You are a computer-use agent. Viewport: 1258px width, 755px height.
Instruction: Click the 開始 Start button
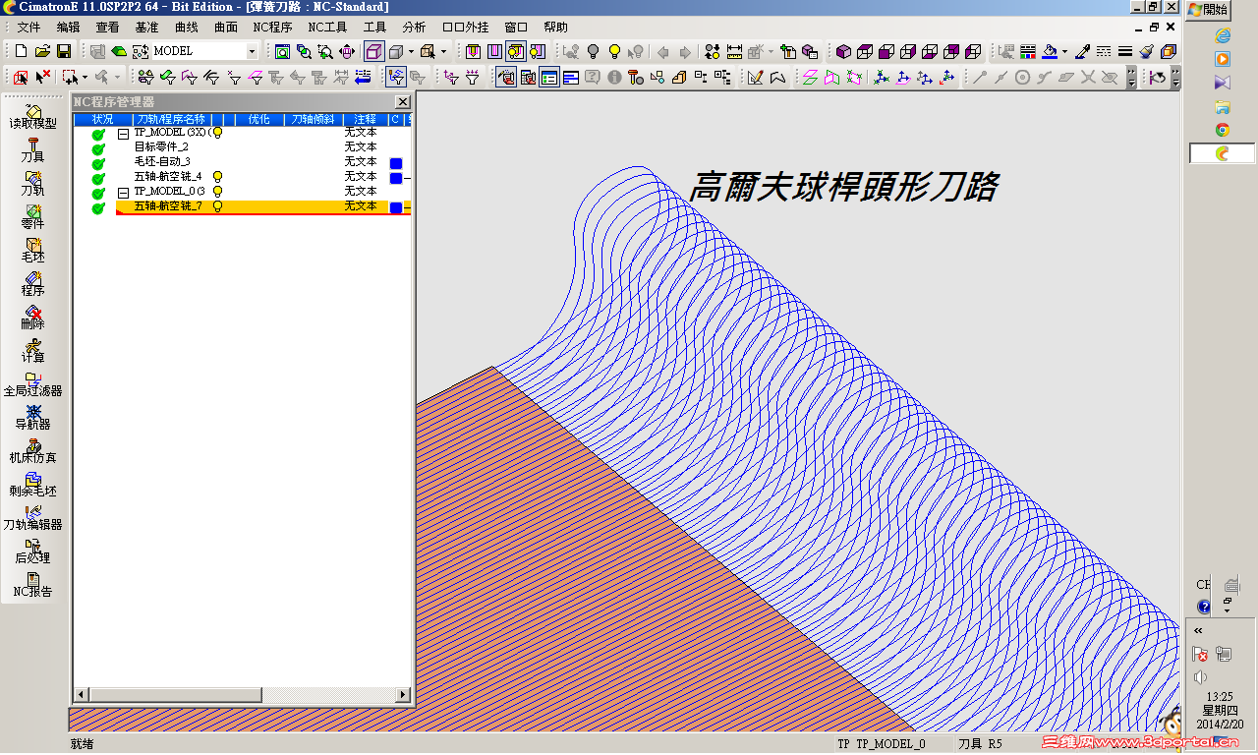1208,9
